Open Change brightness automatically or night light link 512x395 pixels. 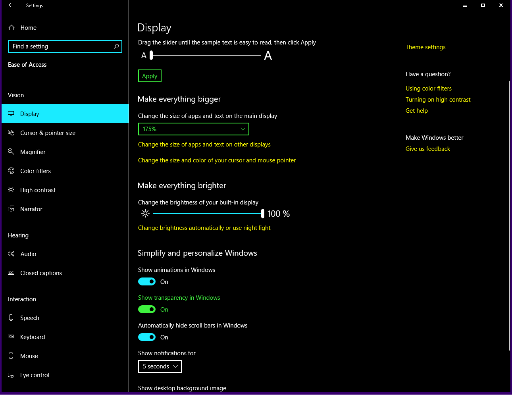point(204,228)
